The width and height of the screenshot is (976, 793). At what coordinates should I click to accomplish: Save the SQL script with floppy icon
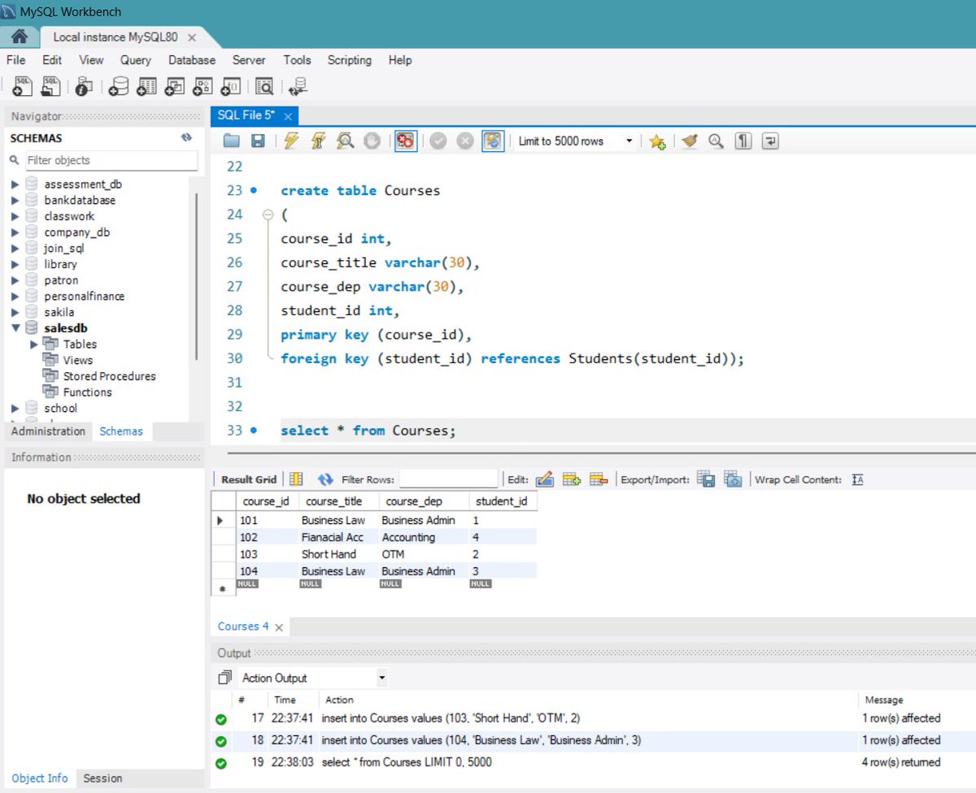click(258, 141)
